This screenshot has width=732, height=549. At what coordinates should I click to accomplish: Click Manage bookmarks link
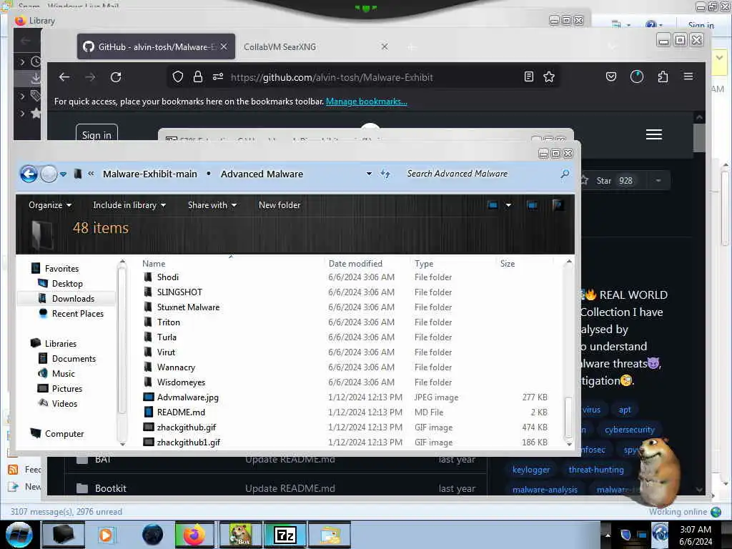click(367, 102)
